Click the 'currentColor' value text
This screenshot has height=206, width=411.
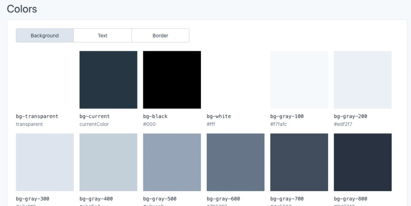[94, 124]
